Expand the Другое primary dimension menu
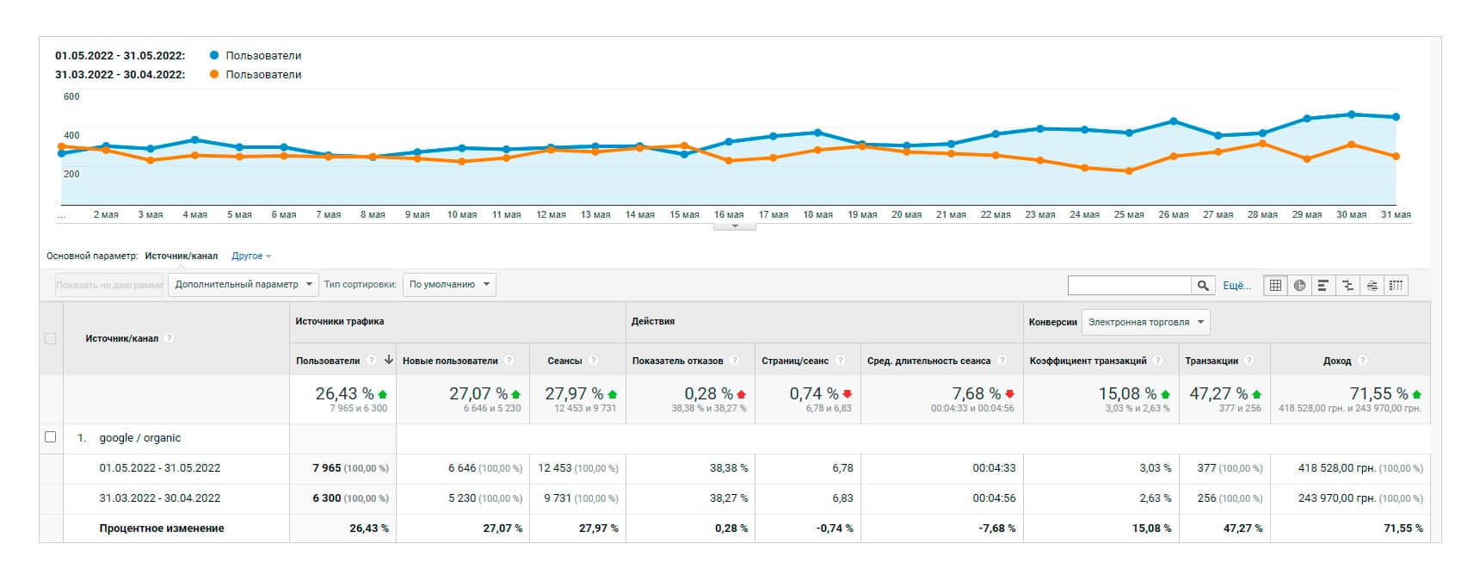The height and width of the screenshot is (581, 1480). pos(251,256)
